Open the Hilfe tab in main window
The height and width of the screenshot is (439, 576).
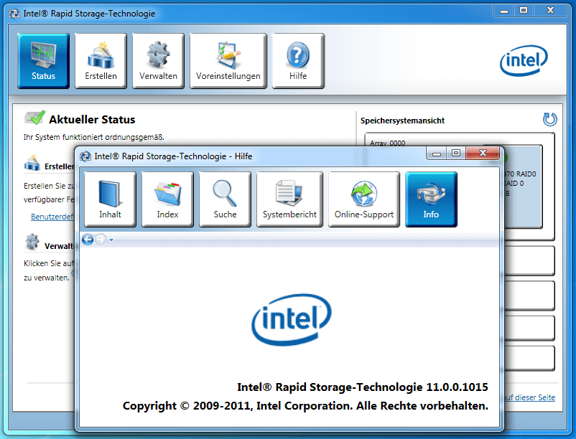(x=298, y=61)
